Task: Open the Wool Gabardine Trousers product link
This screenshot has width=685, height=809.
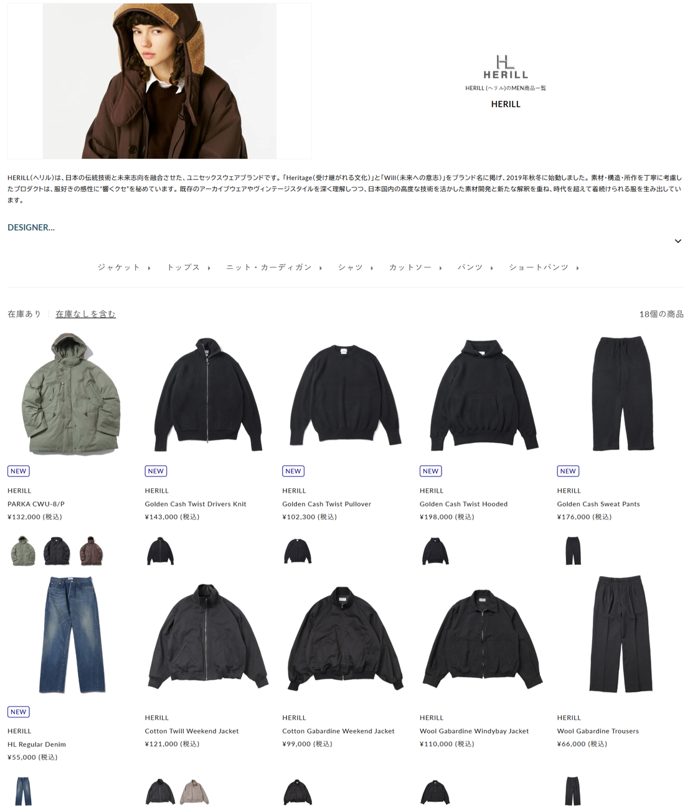Action: [x=598, y=731]
